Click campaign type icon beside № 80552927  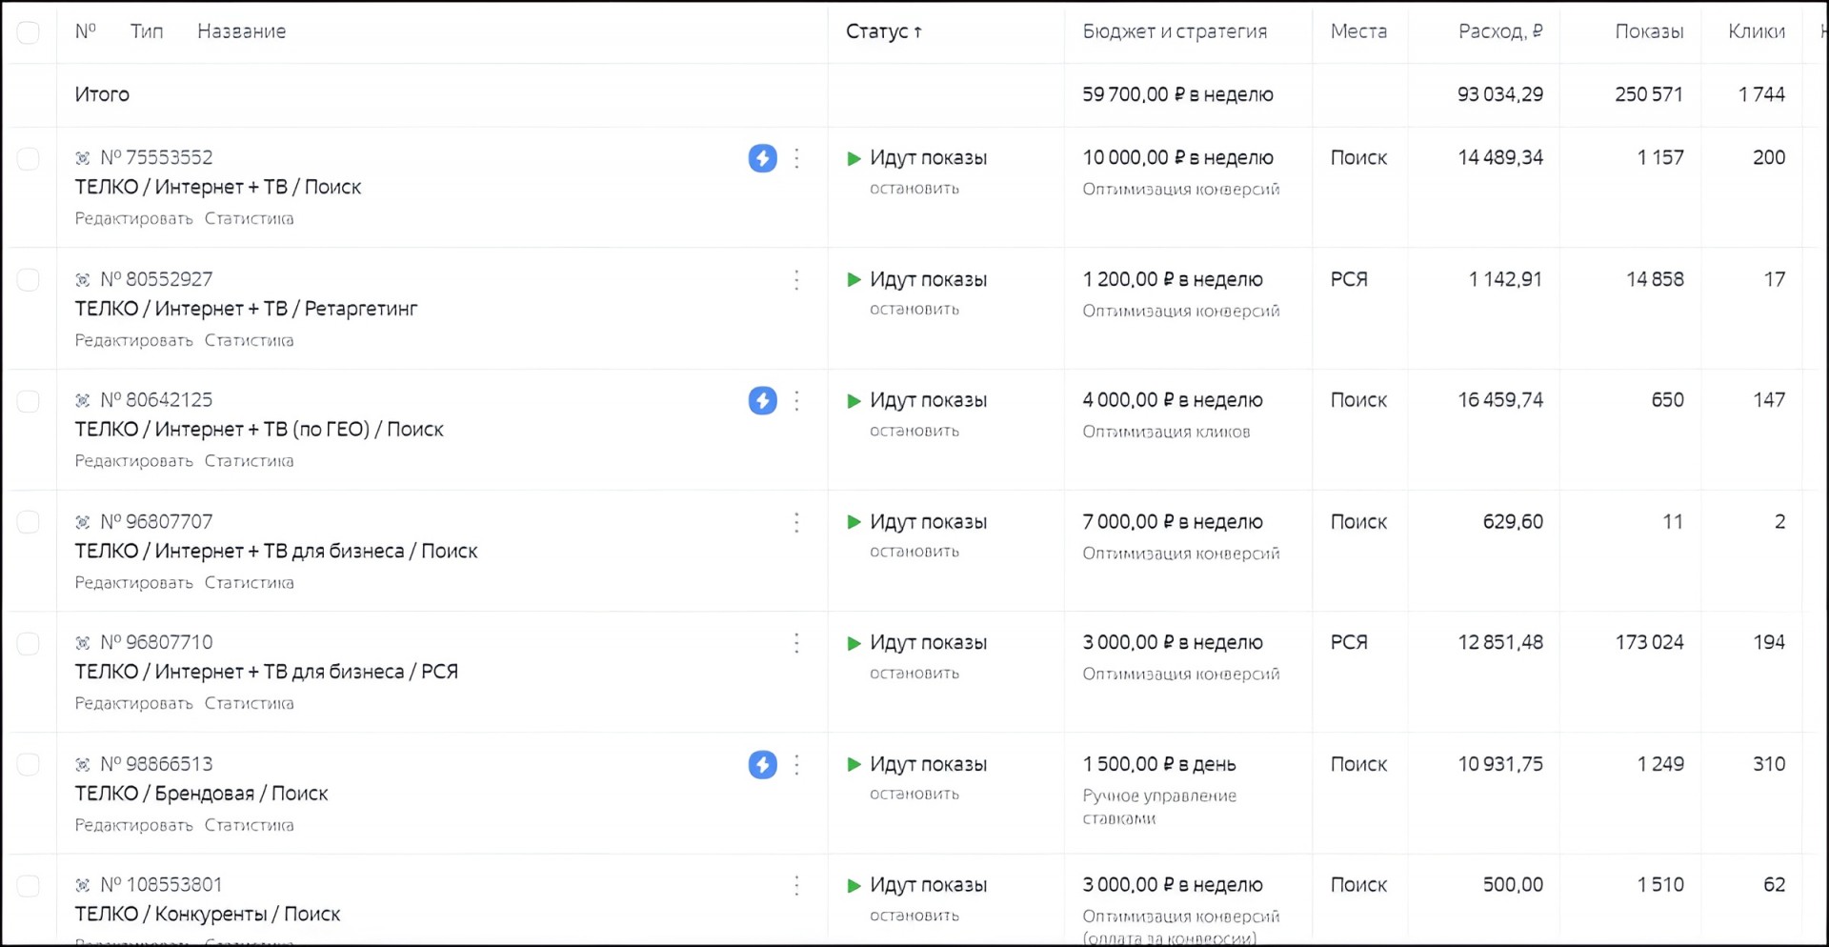(83, 280)
